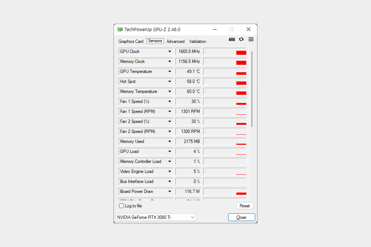Click the GPU Clock history graph
This screenshot has height=247, width=371.
(225, 51)
